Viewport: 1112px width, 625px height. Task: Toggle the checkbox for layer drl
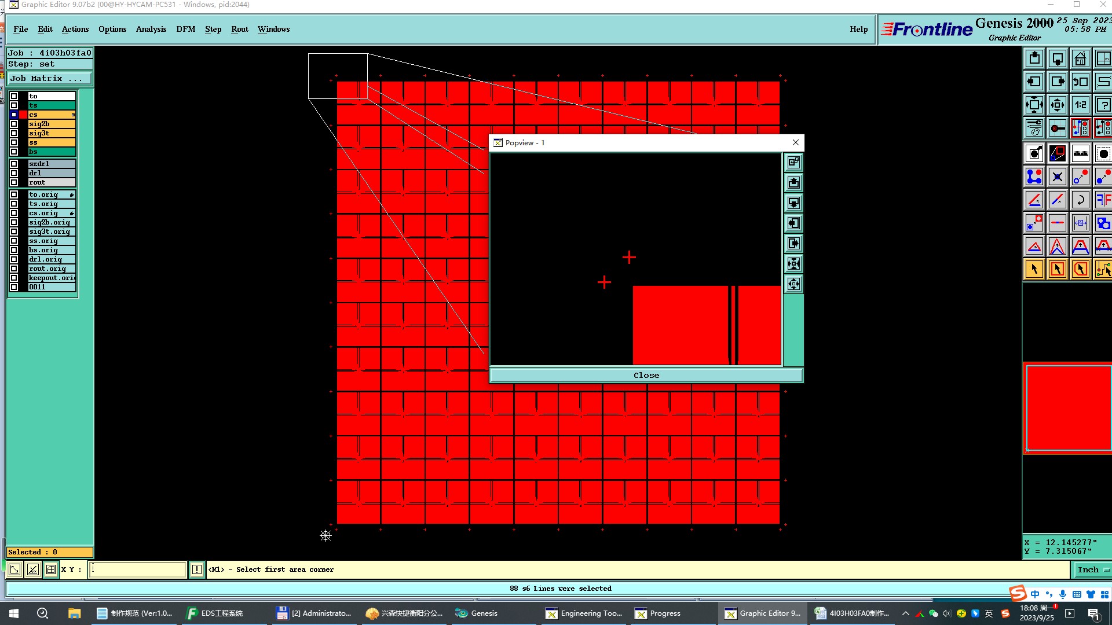14,173
